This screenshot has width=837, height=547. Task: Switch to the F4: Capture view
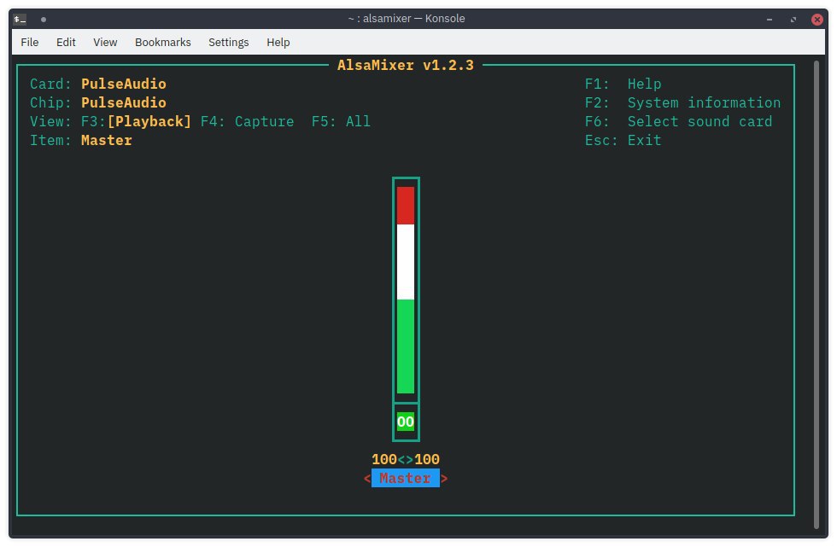pyautogui.click(x=247, y=121)
